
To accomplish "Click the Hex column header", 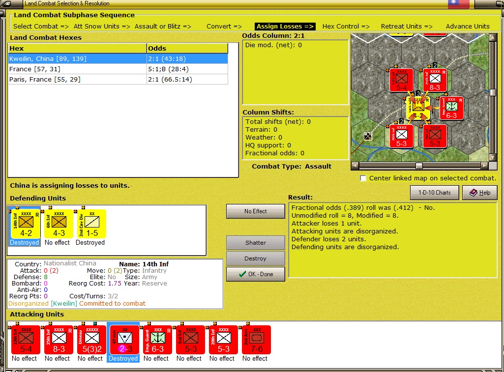I will [78, 48].
